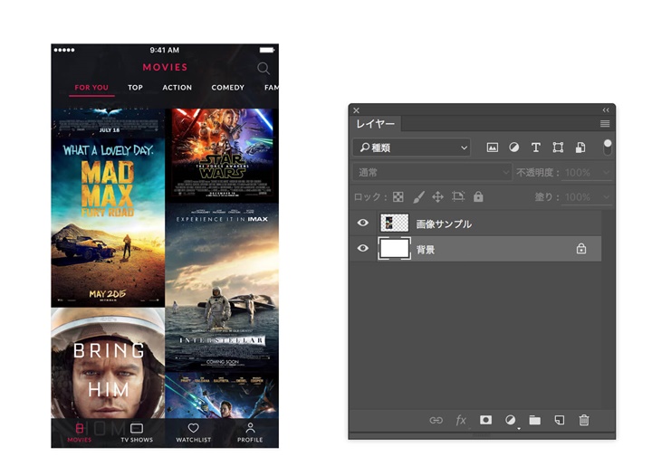Toggle the layer filtering switch
This screenshot has height=476, width=652.
608,147
